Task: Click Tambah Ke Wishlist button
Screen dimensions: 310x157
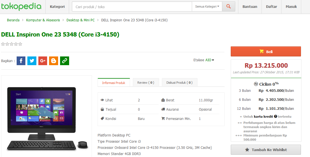Action: 266,150
